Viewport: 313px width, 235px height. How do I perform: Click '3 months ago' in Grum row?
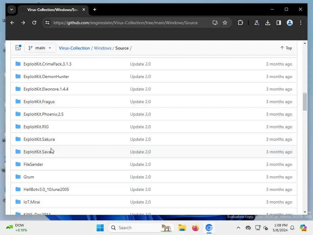click(x=279, y=177)
